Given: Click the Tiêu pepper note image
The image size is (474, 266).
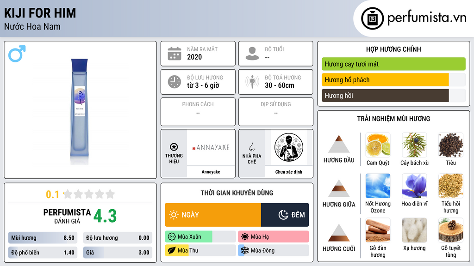Looking at the screenshot, I should coord(451,145).
